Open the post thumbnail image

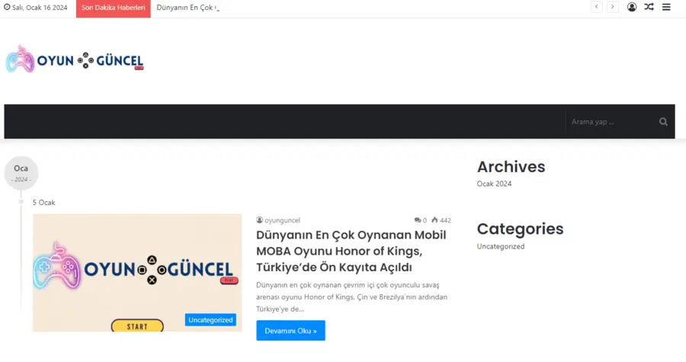coord(137,273)
